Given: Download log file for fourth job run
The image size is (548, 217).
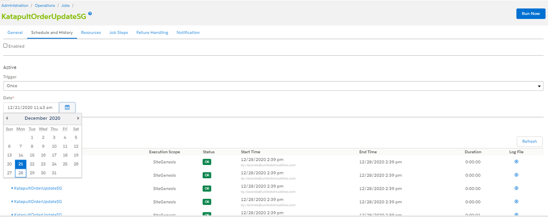Looking at the screenshot, I should click(516, 201).
